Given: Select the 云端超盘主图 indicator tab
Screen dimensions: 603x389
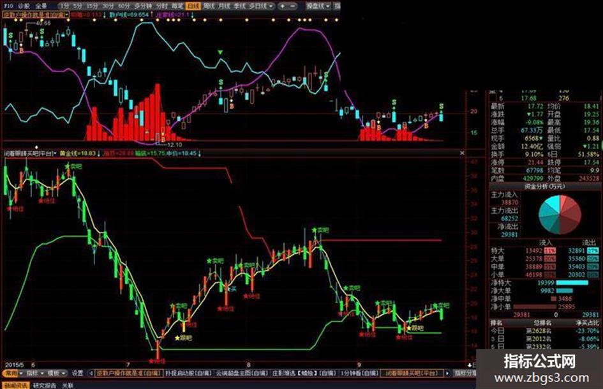Looking at the screenshot, I should pyautogui.click(x=242, y=373).
